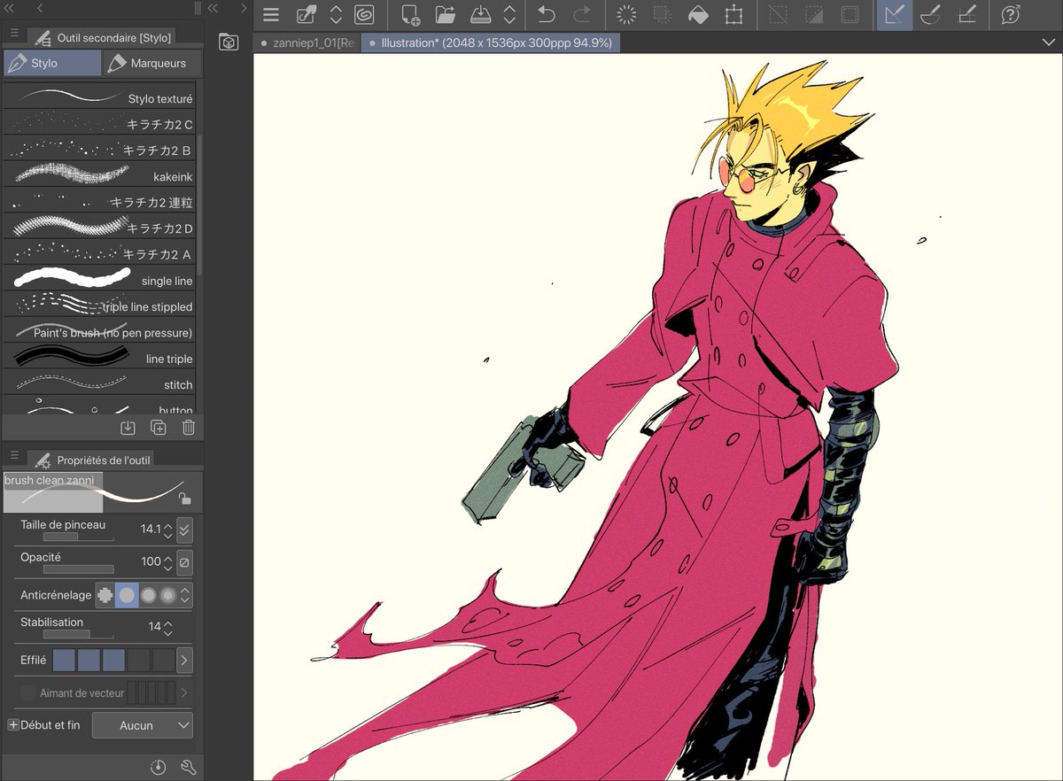
Task: Toggle Snap to Special Ruler
Action: tap(931, 15)
